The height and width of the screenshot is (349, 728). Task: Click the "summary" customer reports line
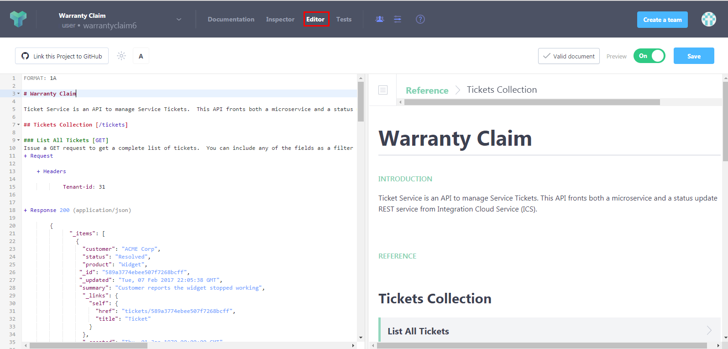172,288
